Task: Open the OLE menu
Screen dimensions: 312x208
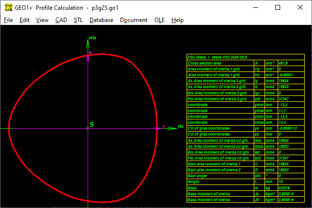Action: [159, 20]
